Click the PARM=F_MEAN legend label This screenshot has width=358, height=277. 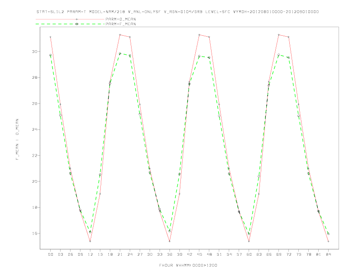coord(121,24)
